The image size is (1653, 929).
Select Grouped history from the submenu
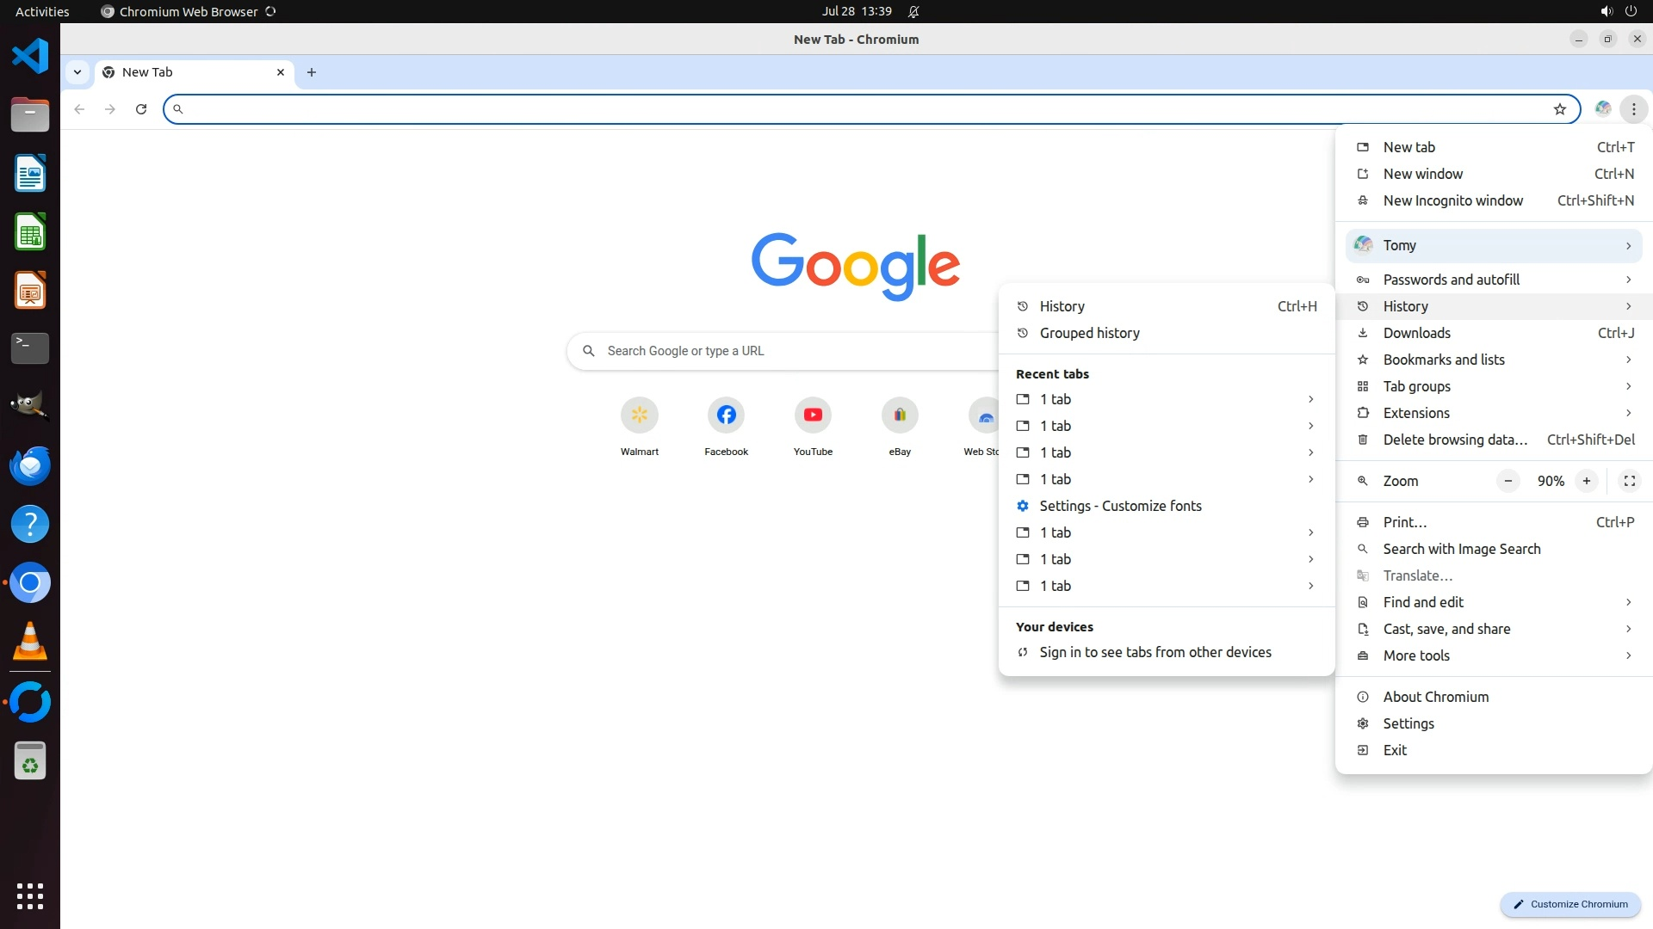click(x=1089, y=333)
